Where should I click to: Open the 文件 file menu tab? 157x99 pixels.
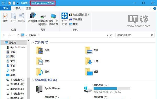(5, 8)
